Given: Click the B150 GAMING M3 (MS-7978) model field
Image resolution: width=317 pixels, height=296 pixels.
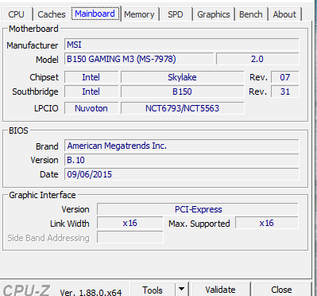Looking at the screenshot, I should click(139, 59).
